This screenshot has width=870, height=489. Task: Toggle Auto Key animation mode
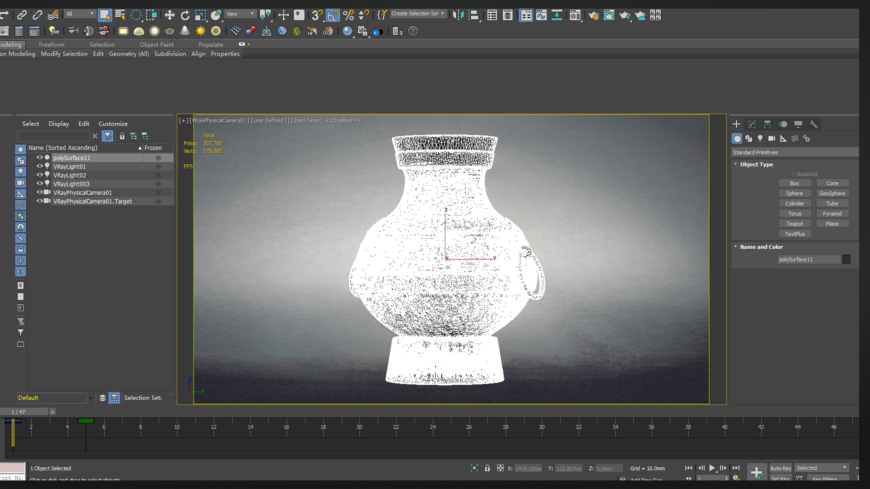(780, 468)
